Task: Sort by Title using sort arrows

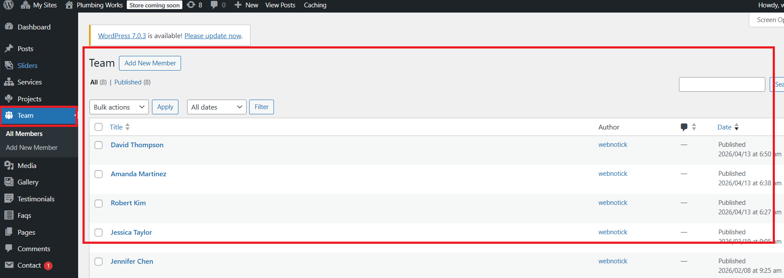Action: pos(127,127)
